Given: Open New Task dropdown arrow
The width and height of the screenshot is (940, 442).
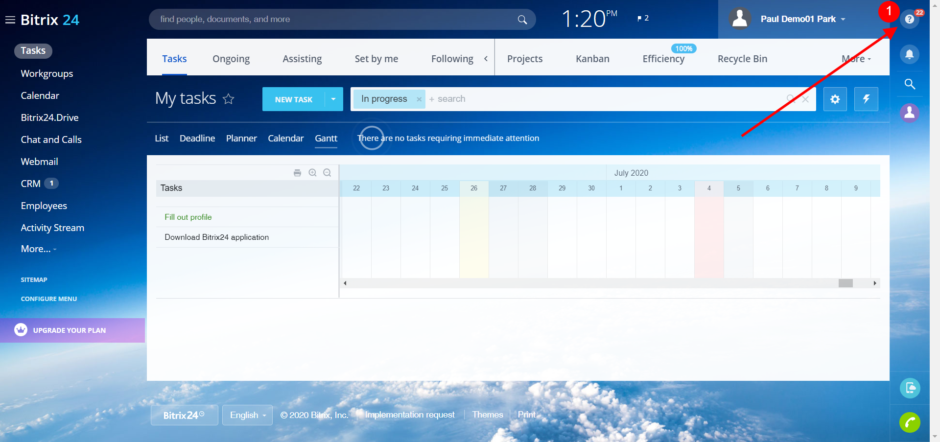Looking at the screenshot, I should pyautogui.click(x=333, y=99).
